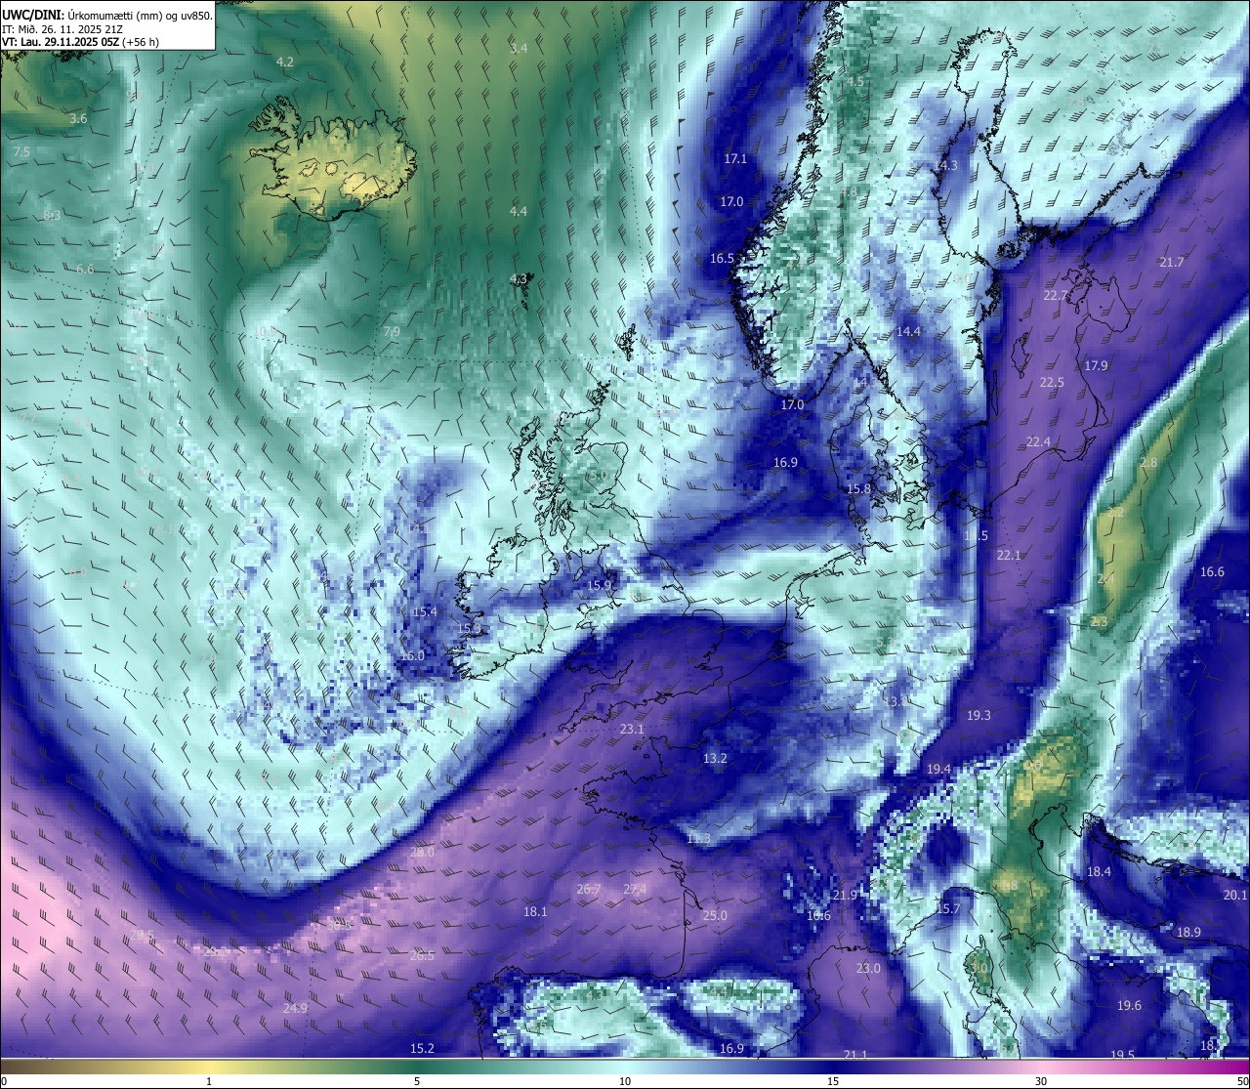The image size is (1250, 1089).
Task: Click the '15.8' value near Denmark
Action: click(858, 488)
